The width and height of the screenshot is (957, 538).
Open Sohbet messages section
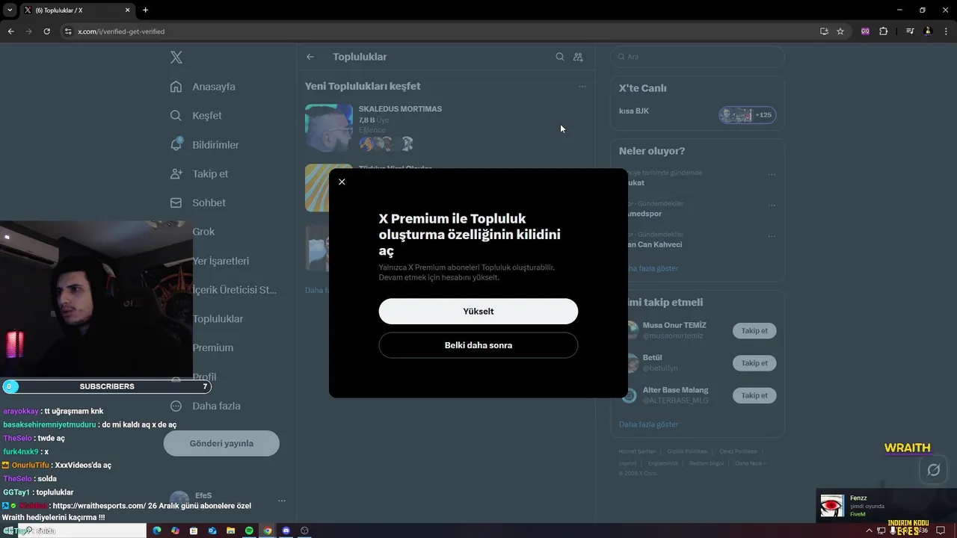coord(209,203)
